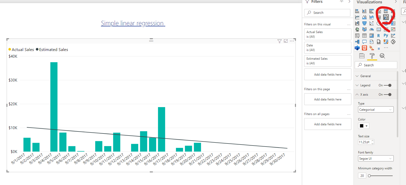The width and height of the screenshot is (406, 185).
Task: Switch to the Fields well icon
Action: (362, 56)
